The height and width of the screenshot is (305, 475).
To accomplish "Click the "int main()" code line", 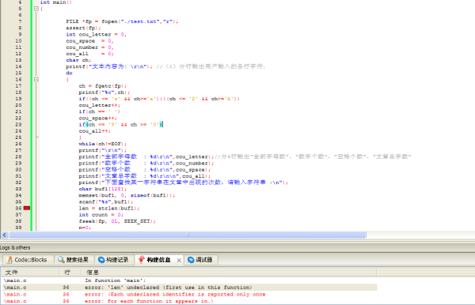I will 56,2.
